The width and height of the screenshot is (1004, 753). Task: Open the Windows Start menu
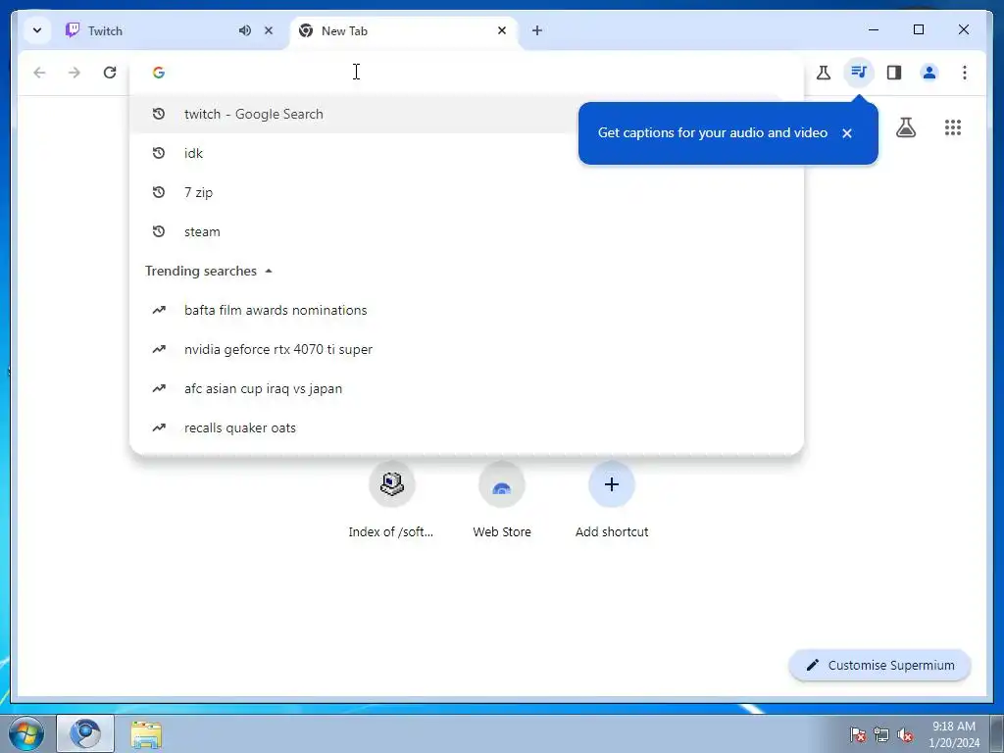pyautogui.click(x=25, y=733)
